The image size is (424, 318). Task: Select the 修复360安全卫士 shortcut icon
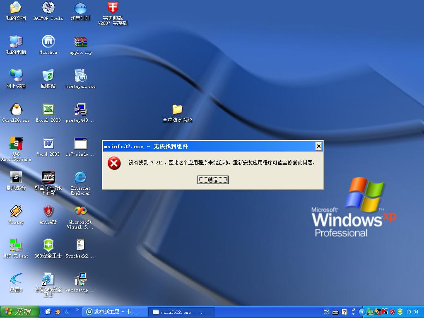coord(48,285)
